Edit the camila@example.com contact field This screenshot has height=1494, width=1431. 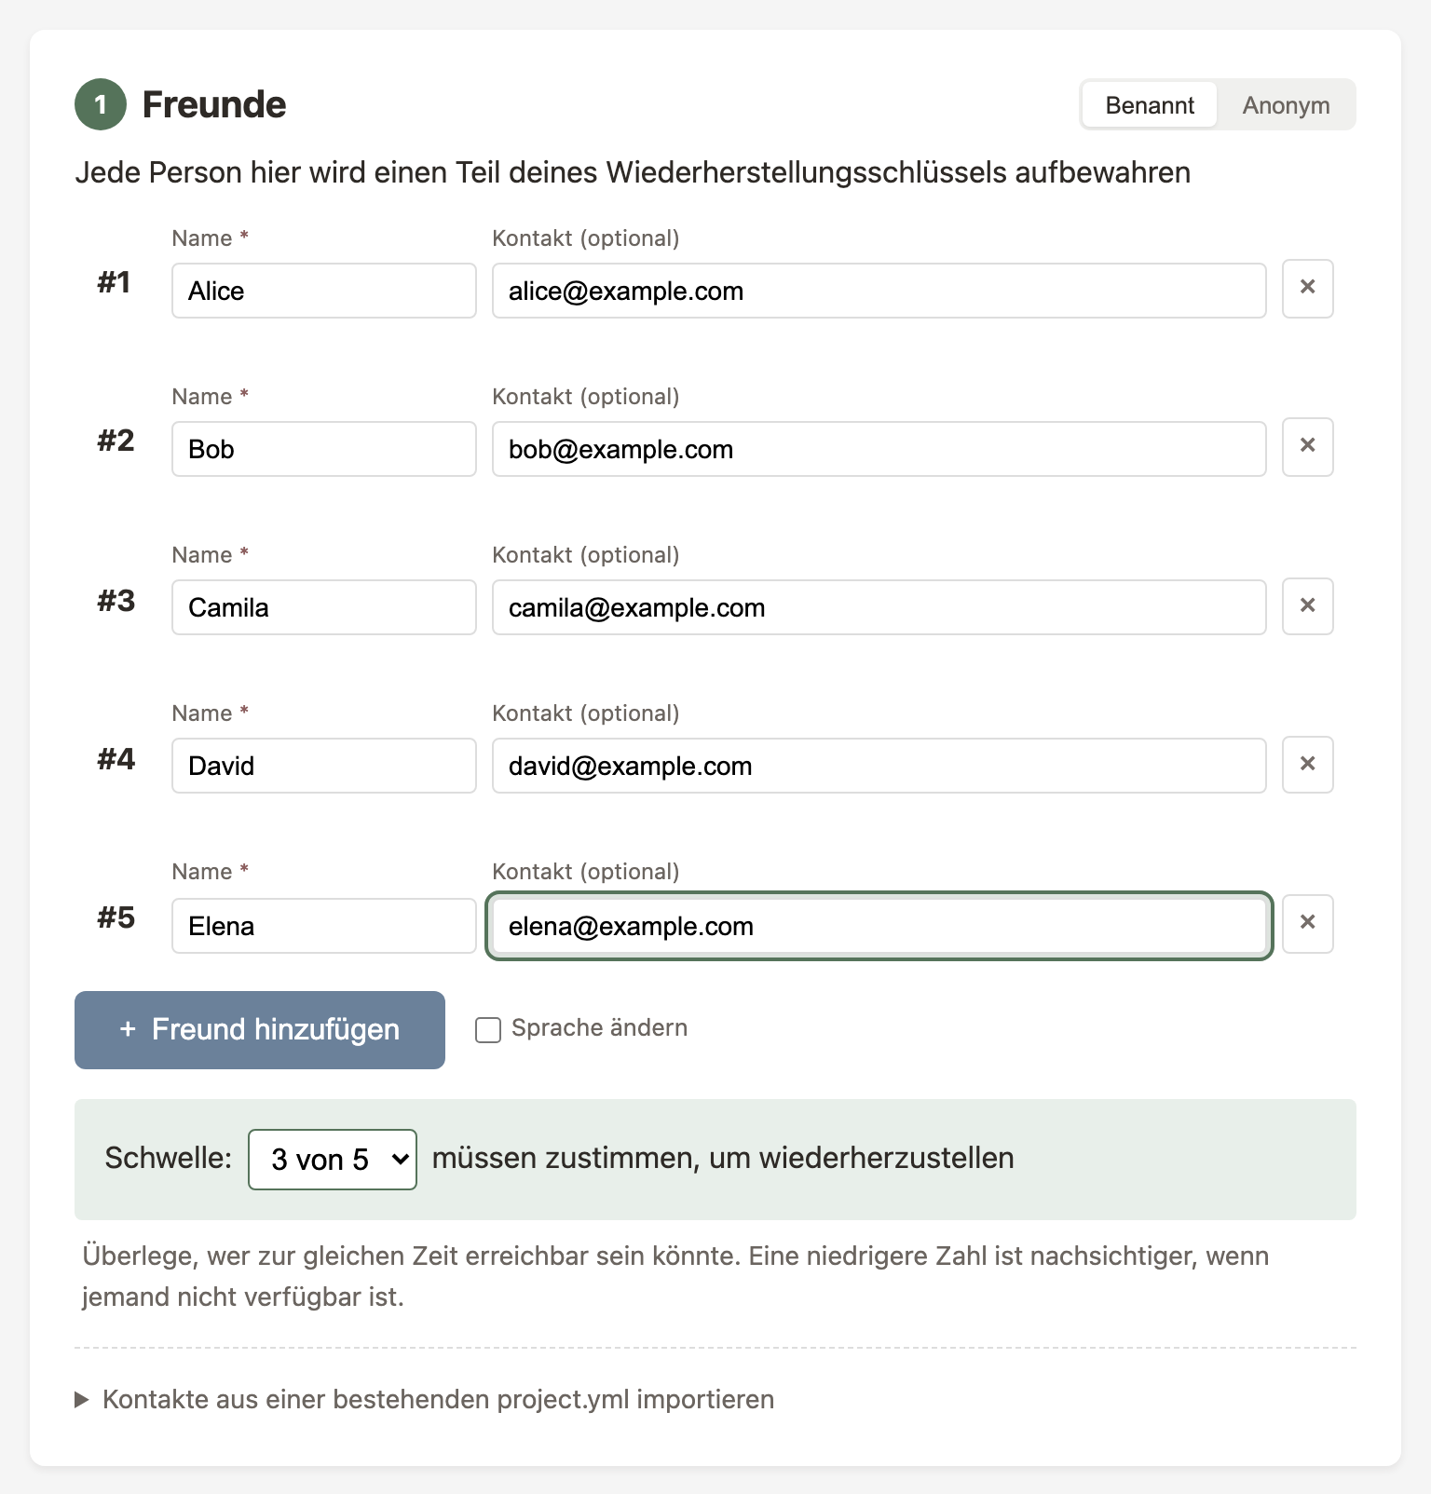pyautogui.click(x=879, y=607)
